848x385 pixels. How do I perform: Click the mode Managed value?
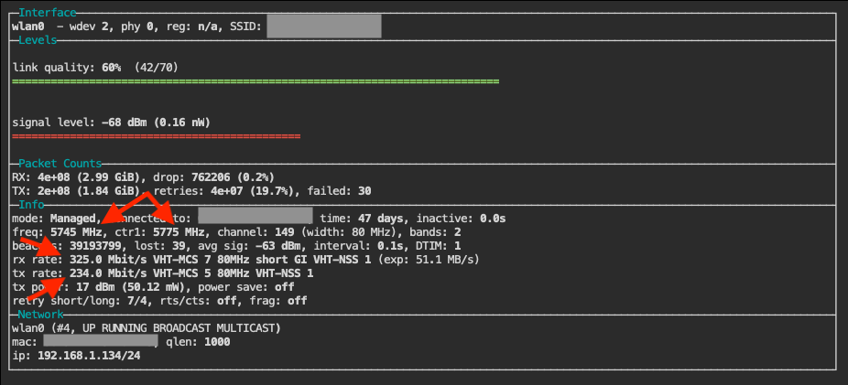[73, 219]
